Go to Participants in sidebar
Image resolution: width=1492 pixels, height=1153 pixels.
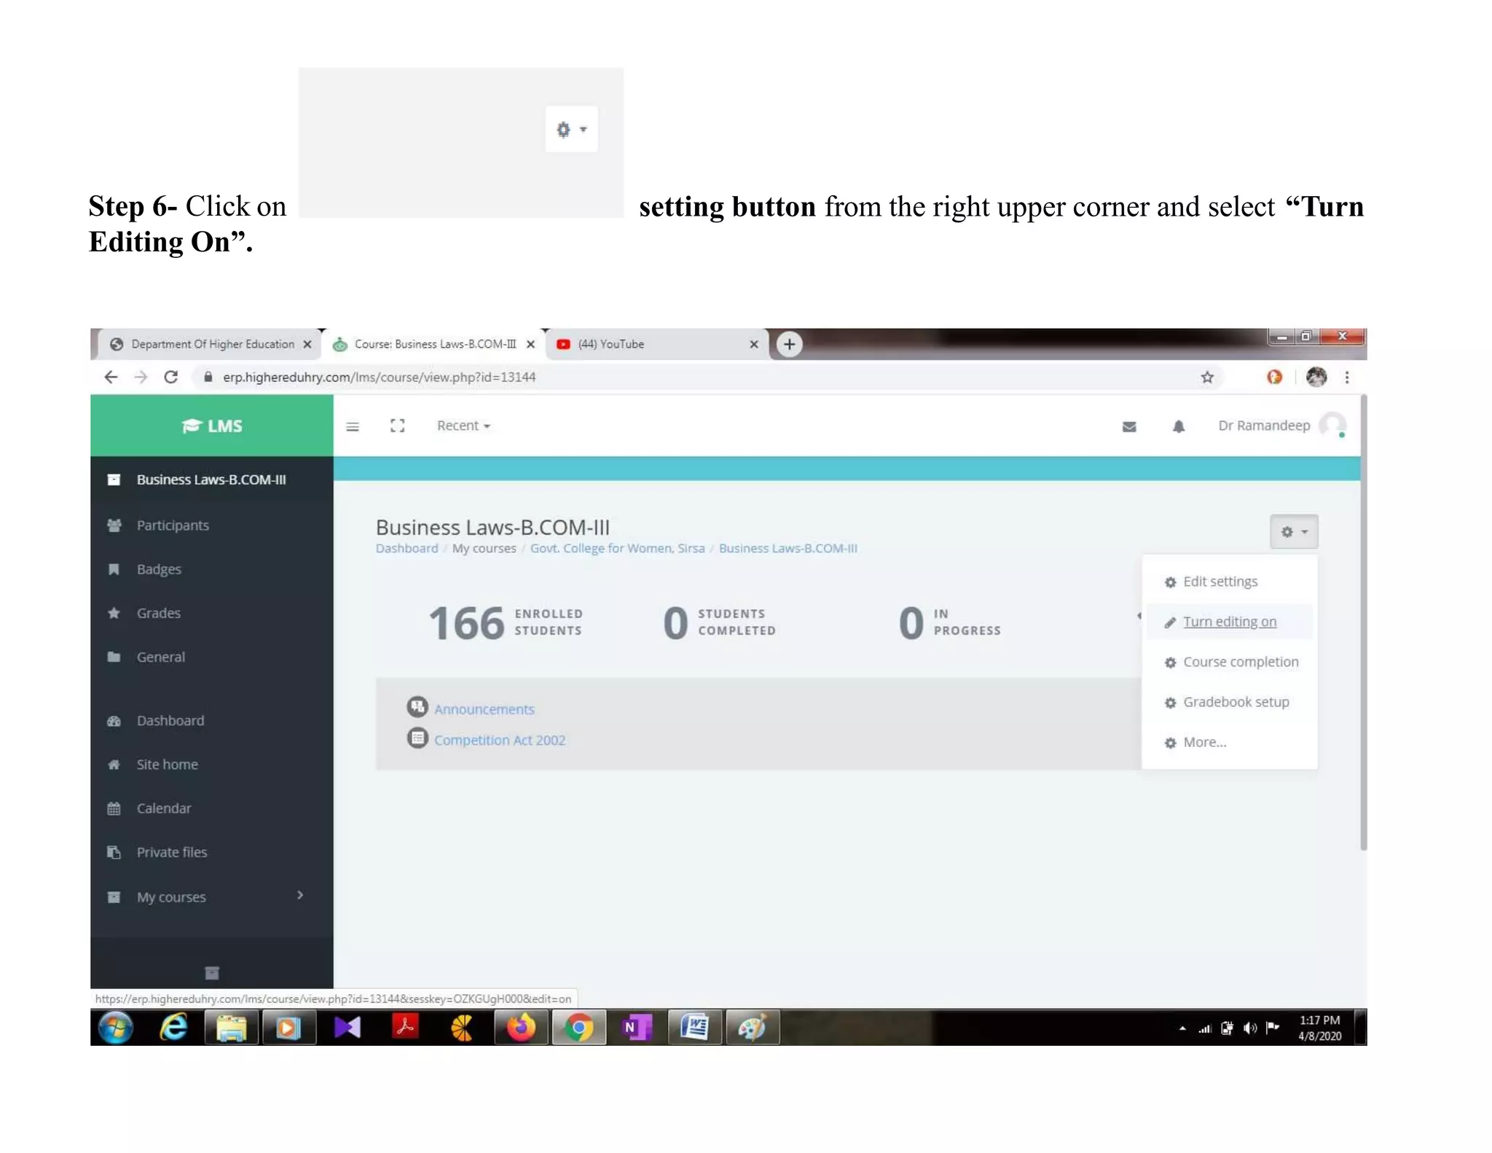(173, 525)
